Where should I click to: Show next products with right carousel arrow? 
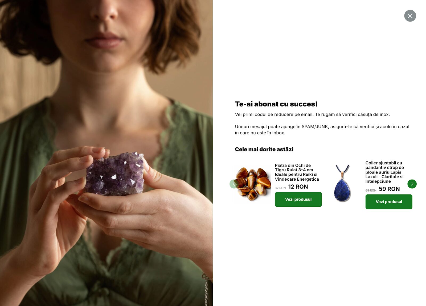pos(412,184)
